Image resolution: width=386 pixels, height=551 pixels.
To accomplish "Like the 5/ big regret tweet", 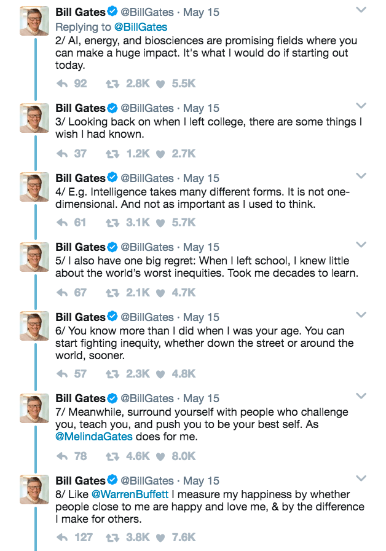I will pos(160,292).
